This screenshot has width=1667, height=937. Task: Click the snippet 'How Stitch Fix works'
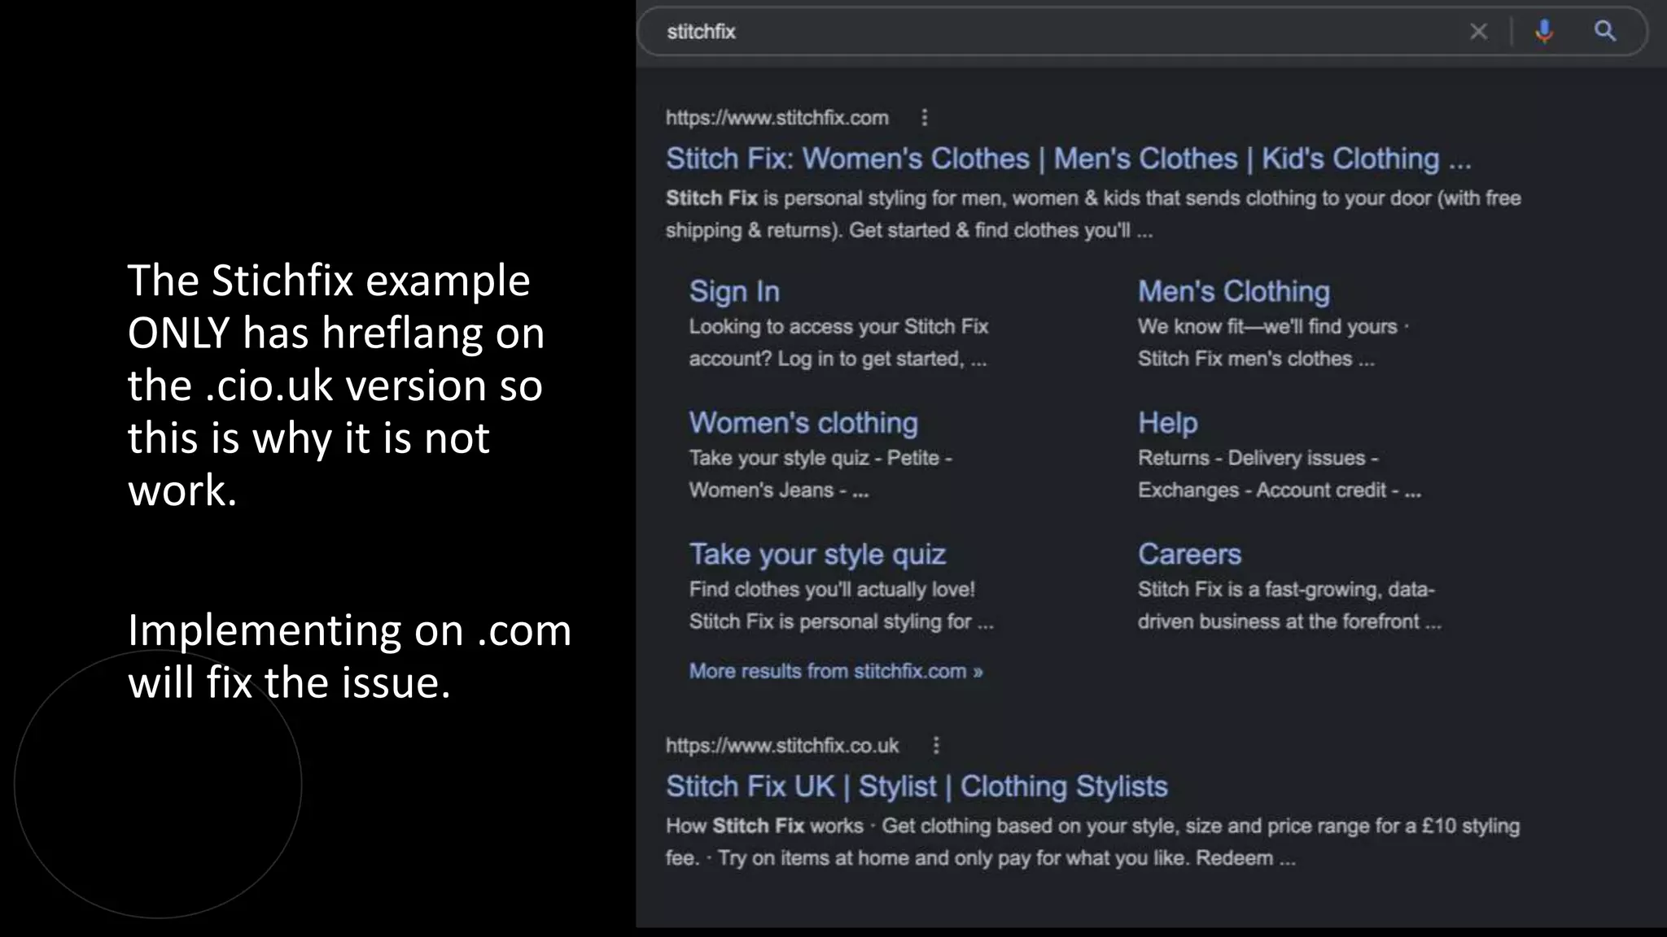1092,842
